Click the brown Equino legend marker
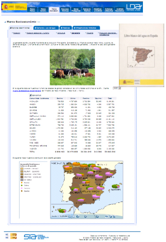The image size is (166, 242). click(x=22, y=191)
